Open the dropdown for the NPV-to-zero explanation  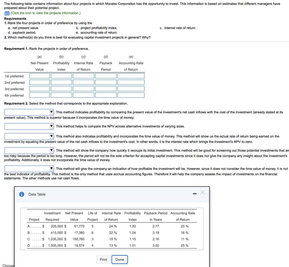click(51, 136)
